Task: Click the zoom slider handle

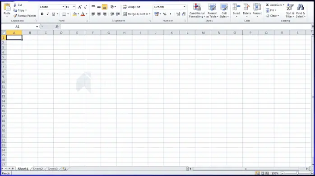Action: point(297,173)
